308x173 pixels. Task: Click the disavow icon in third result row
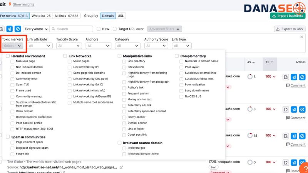pos(302,136)
